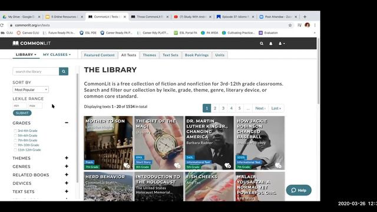The width and height of the screenshot is (377, 212).
Task: Click the Chrome address bar URL
Action: [x=32, y=25]
